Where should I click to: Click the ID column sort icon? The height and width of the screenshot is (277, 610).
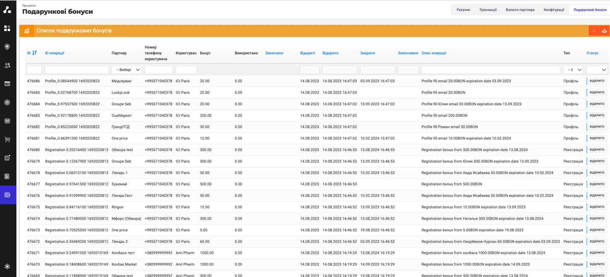click(35, 53)
